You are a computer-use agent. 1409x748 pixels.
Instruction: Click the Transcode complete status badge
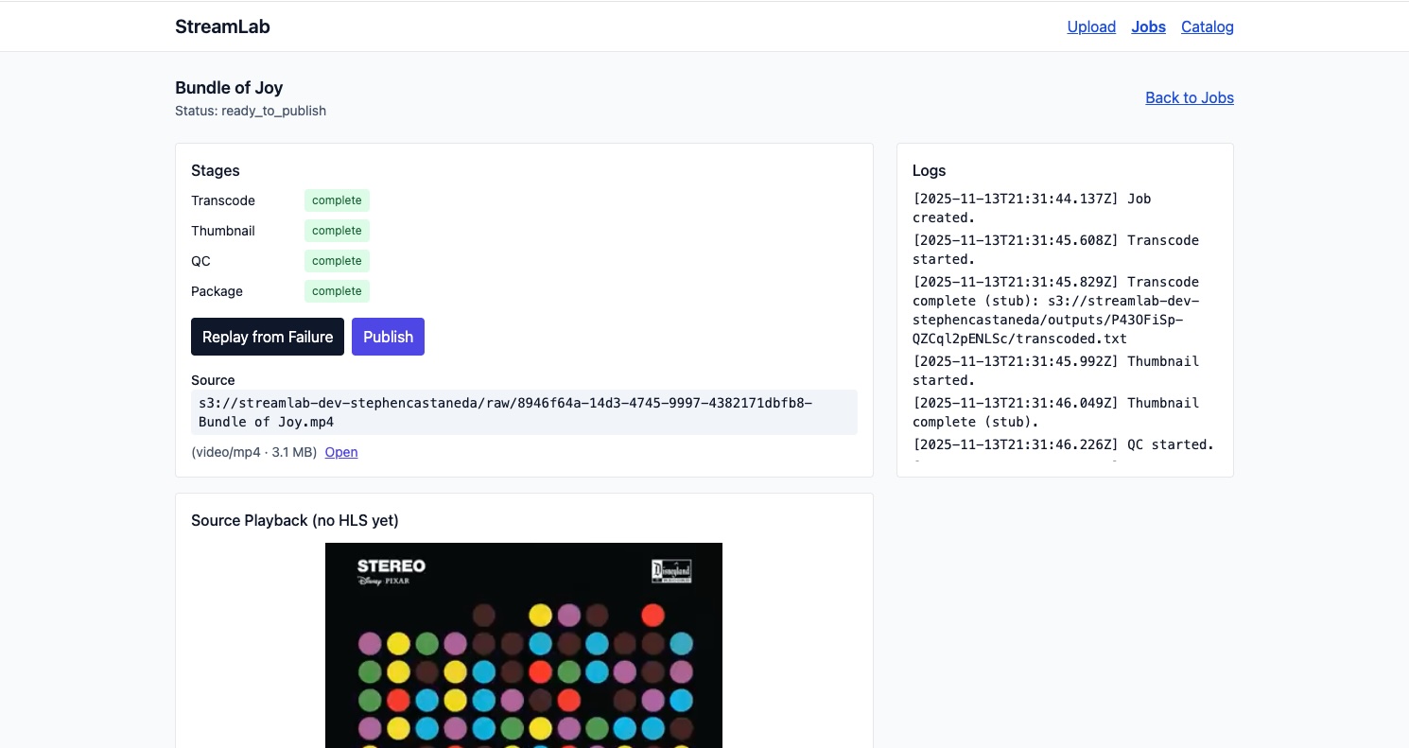[337, 200]
